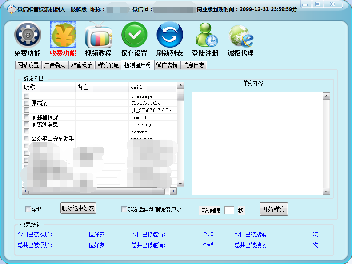Click friend list scroll left arrow
Viewport: 352px width, 264px height.
click(25, 191)
